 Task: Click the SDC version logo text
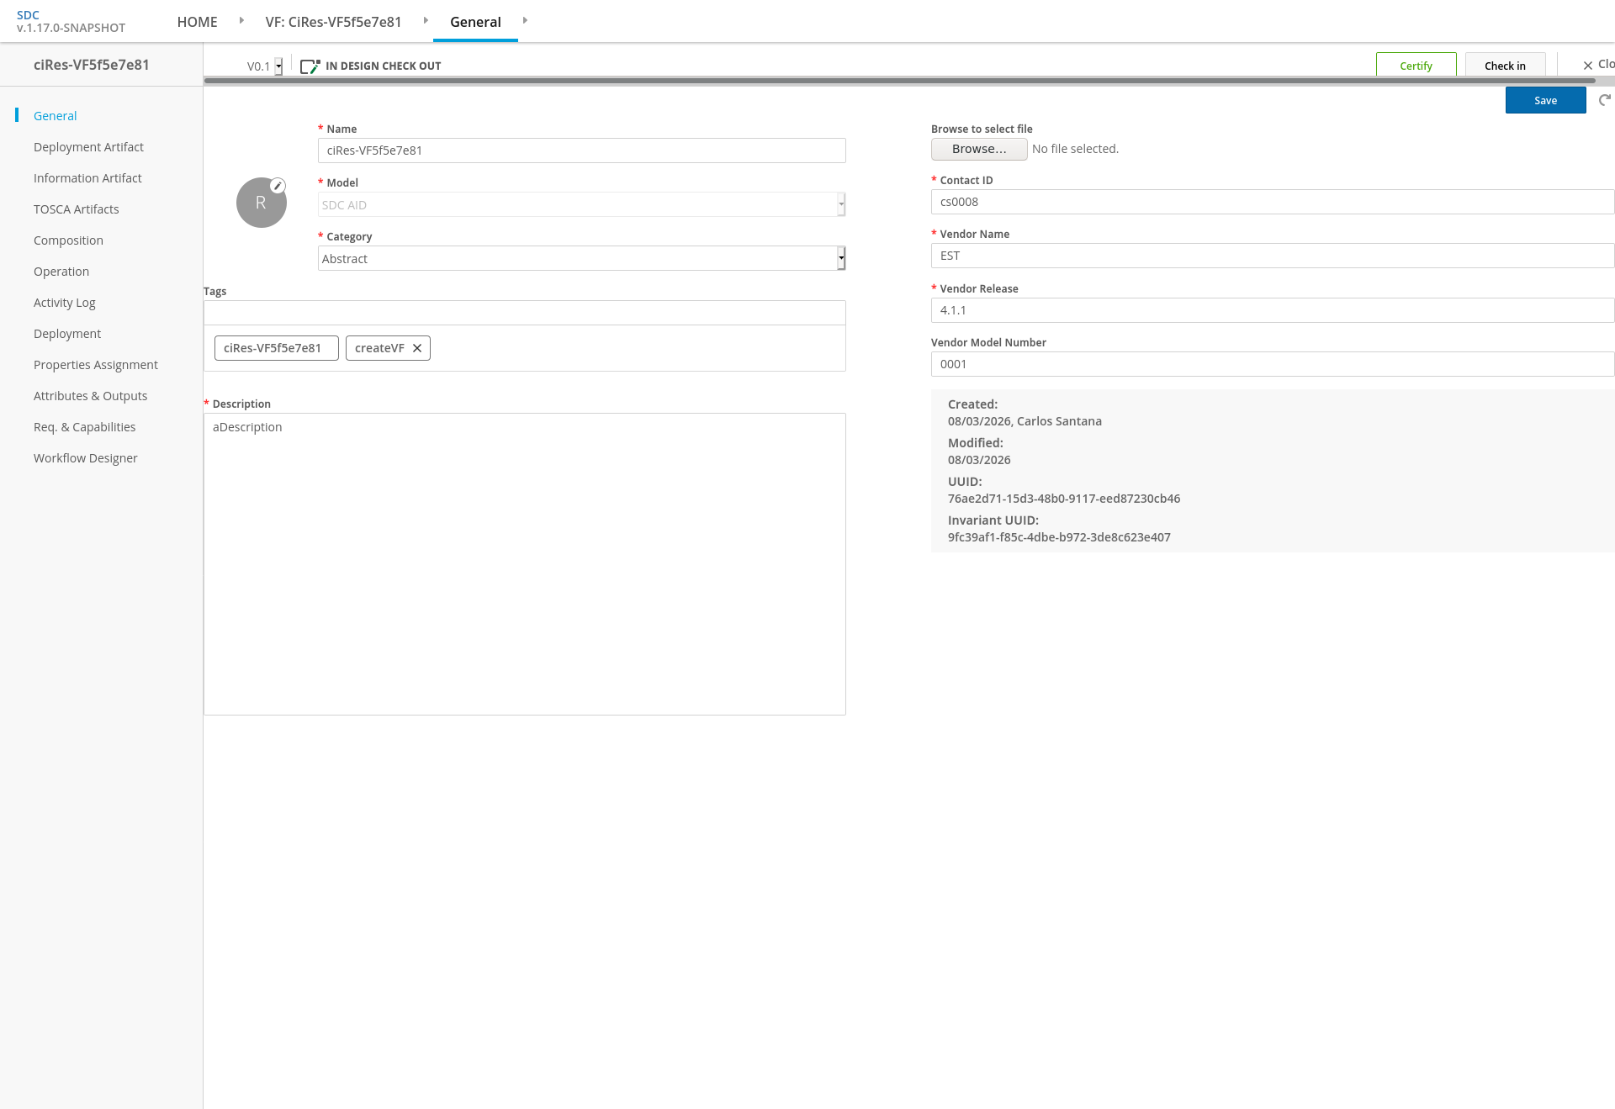point(71,21)
